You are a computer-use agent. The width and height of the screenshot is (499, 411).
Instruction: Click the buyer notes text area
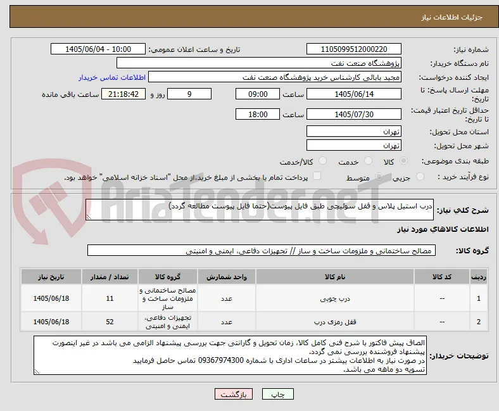[230, 355]
